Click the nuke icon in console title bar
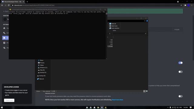The height and width of the screenshot is (109, 194). pyautogui.click(x=10, y=9)
